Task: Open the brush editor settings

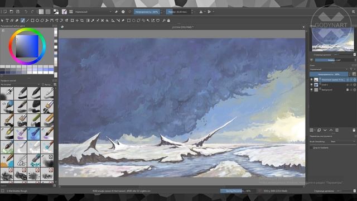Action: (x=64, y=12)
